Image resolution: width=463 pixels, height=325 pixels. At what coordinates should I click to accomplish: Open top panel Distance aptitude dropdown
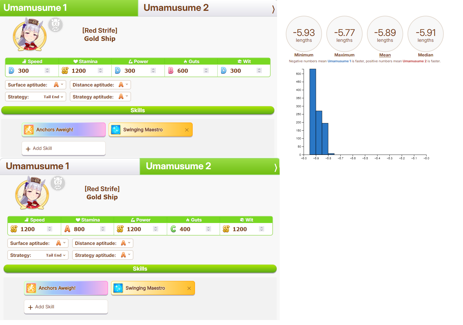(100, 85)
